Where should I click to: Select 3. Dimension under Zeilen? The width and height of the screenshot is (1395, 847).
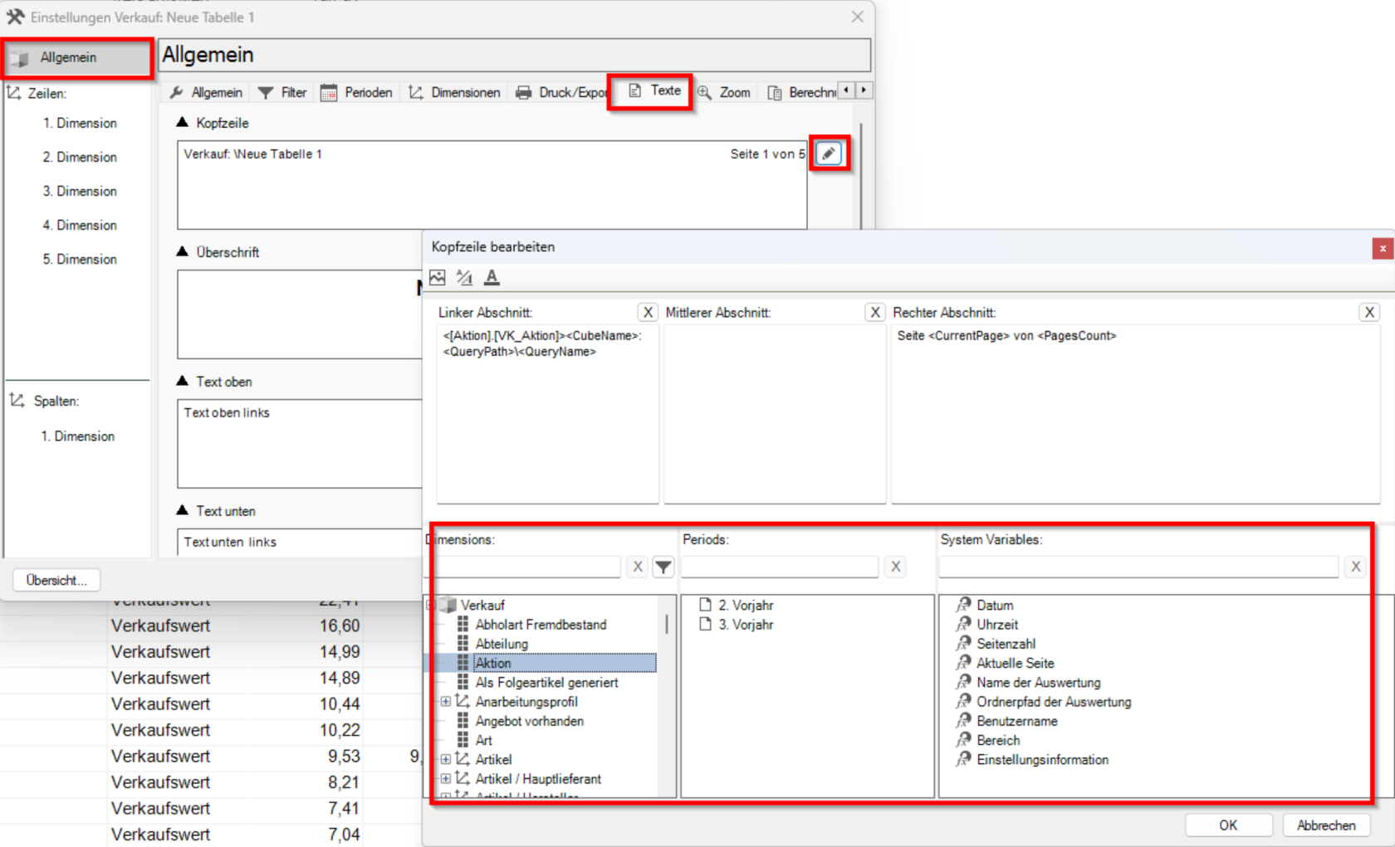point(80,191)
